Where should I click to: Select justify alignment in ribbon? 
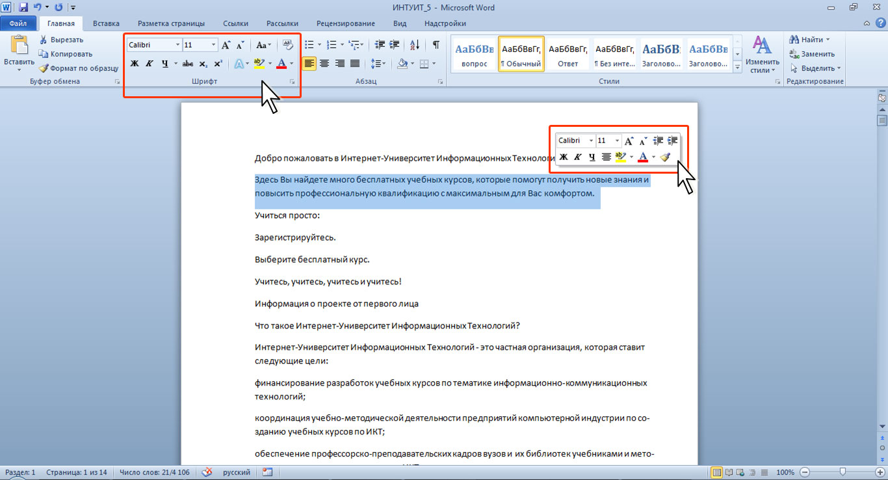355,64
